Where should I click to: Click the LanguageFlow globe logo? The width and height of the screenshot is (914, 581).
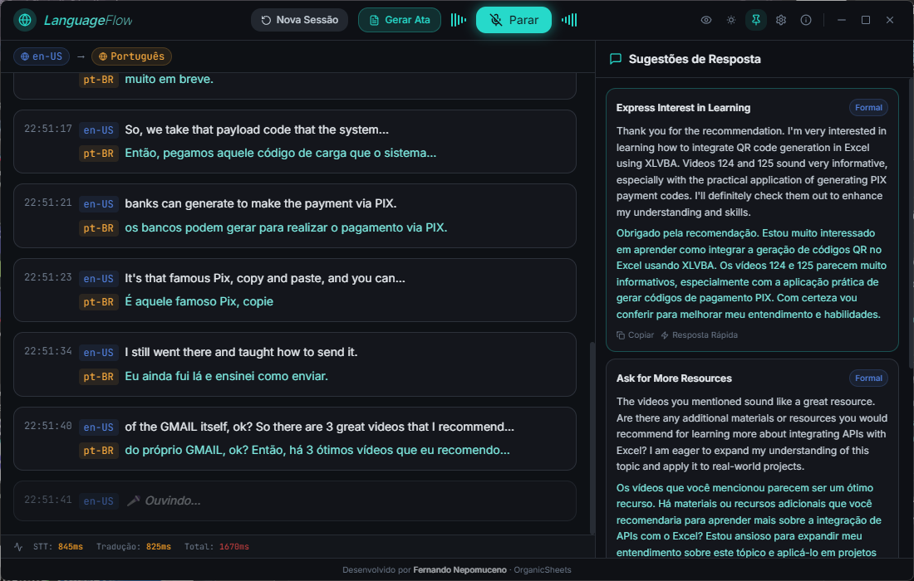point(24,20)
